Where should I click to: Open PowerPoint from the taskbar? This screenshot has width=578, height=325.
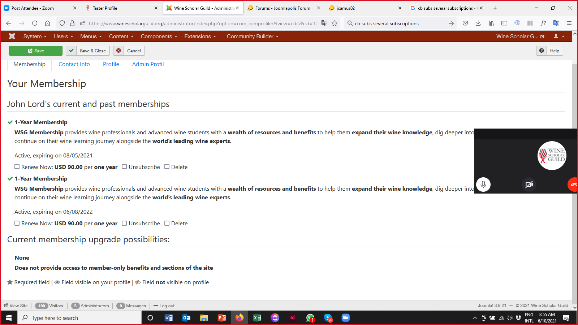pos(222,318)
